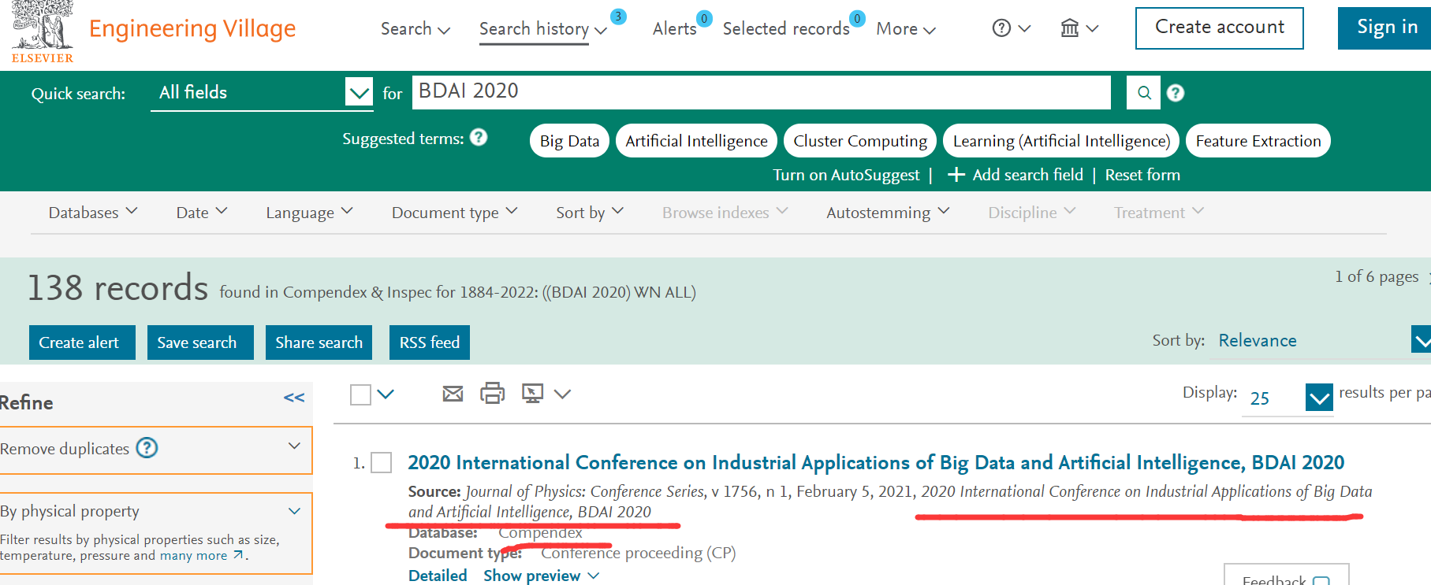Click the Sign in button
1431x585 pixels.
point(1385,28)
